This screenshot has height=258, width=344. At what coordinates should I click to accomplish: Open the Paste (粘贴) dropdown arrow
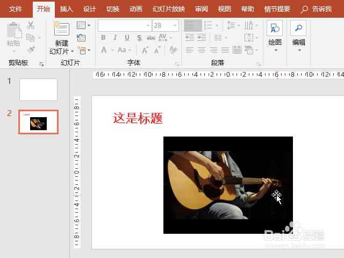[14, 52]
